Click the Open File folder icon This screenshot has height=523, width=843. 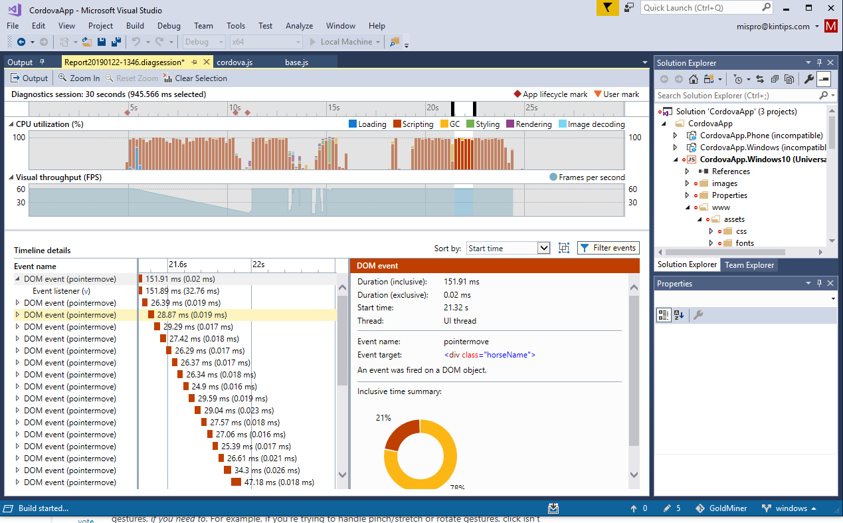[87, 42]
